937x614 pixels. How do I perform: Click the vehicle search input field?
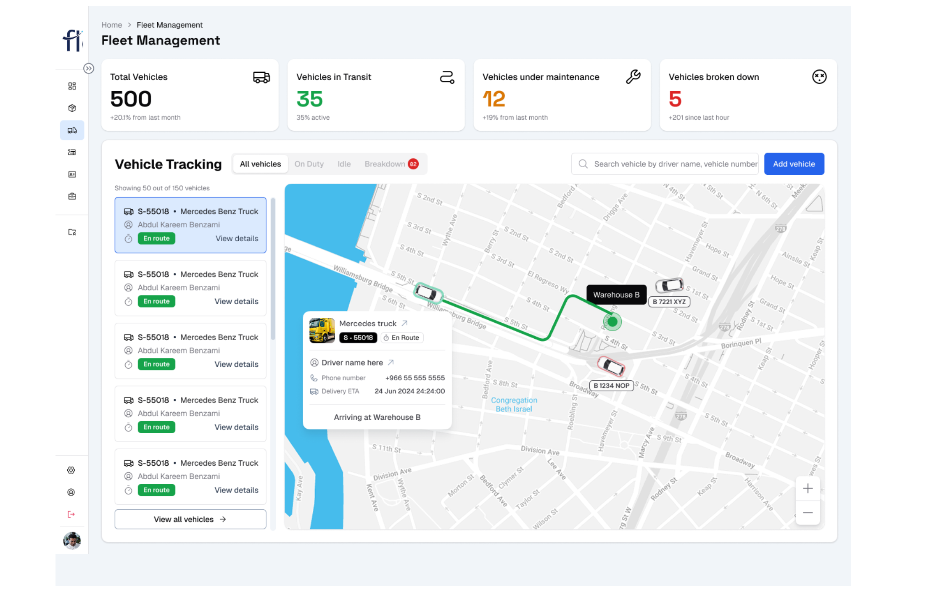pos(665,164)
